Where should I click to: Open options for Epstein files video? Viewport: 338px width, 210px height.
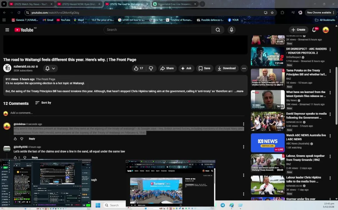tap(330, 92)
